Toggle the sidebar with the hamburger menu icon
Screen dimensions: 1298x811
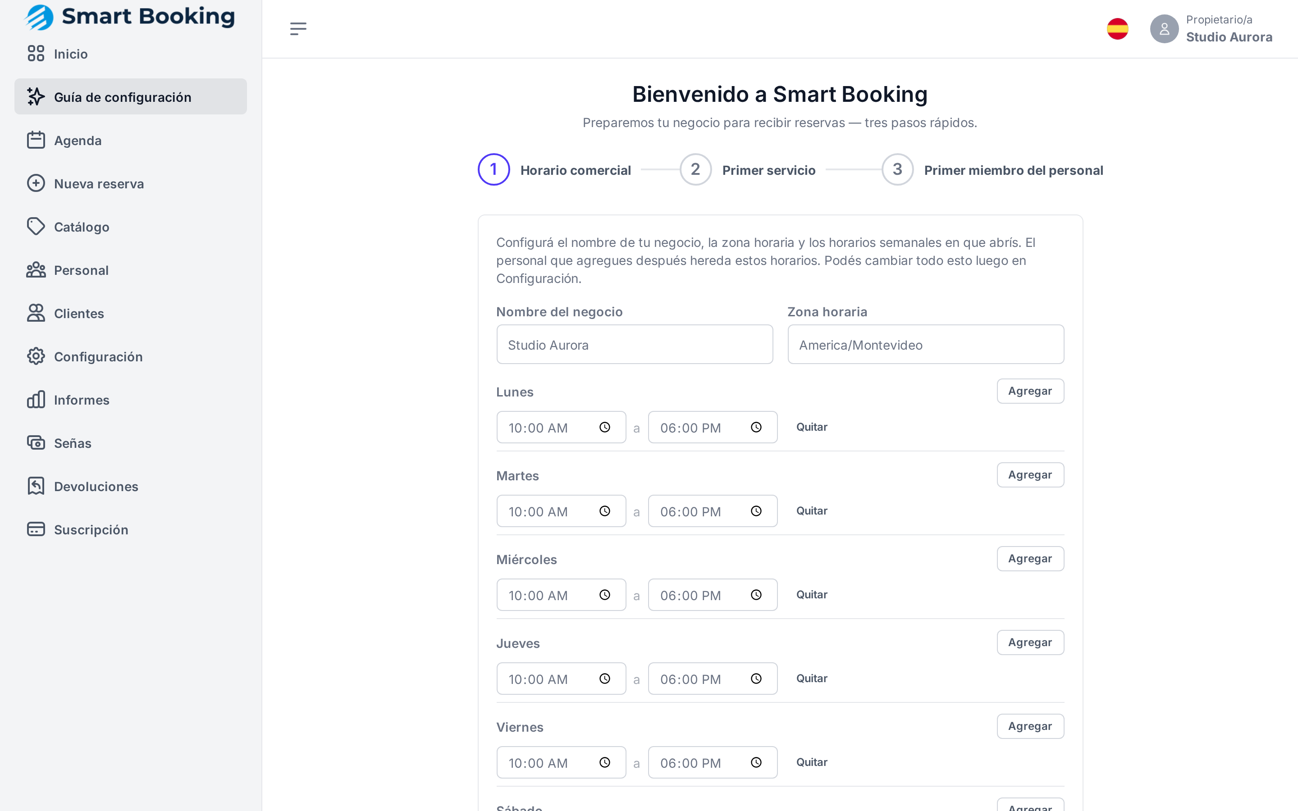click(298, 29)
